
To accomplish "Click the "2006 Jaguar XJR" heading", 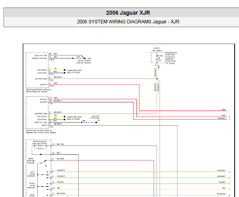I will (x=128, y=13).
